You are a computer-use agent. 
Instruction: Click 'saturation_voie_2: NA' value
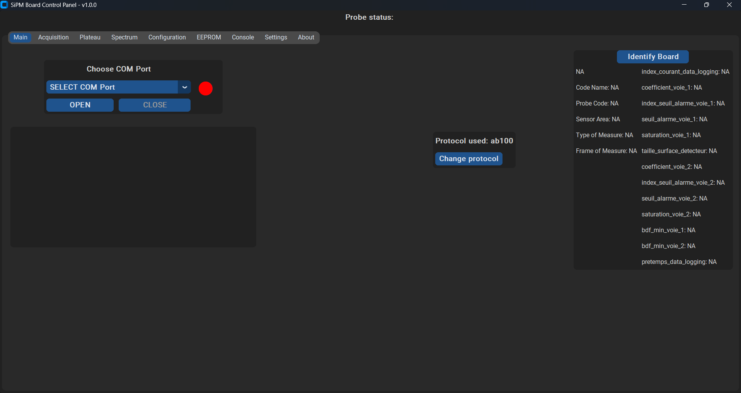click(x=671, y=214)
